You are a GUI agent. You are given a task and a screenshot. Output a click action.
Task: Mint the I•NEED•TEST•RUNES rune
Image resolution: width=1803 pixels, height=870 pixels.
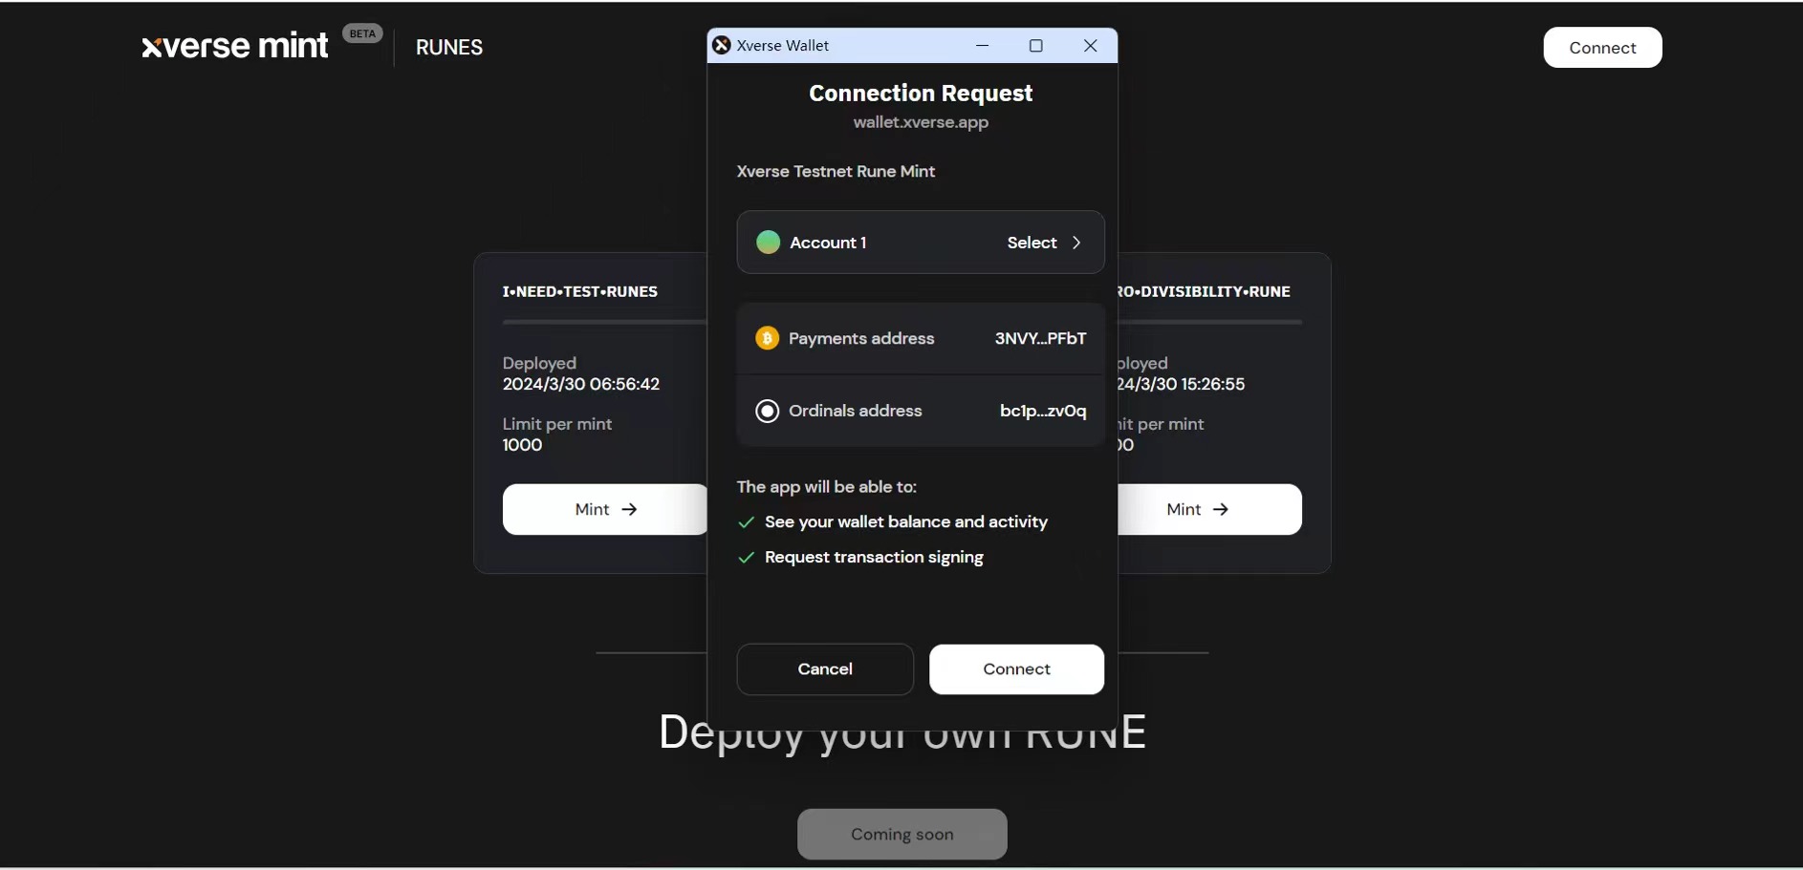point(605,509)
